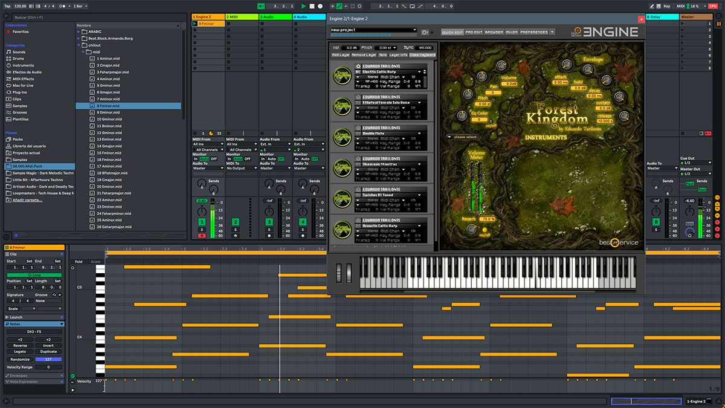Screen dimensions: 725x408
Task: Open Engine Preferences tab
Action: 534,32
